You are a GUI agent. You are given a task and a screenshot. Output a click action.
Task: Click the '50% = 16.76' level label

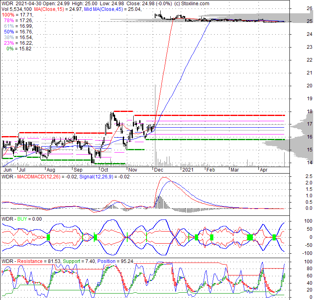tap(18, 32)
